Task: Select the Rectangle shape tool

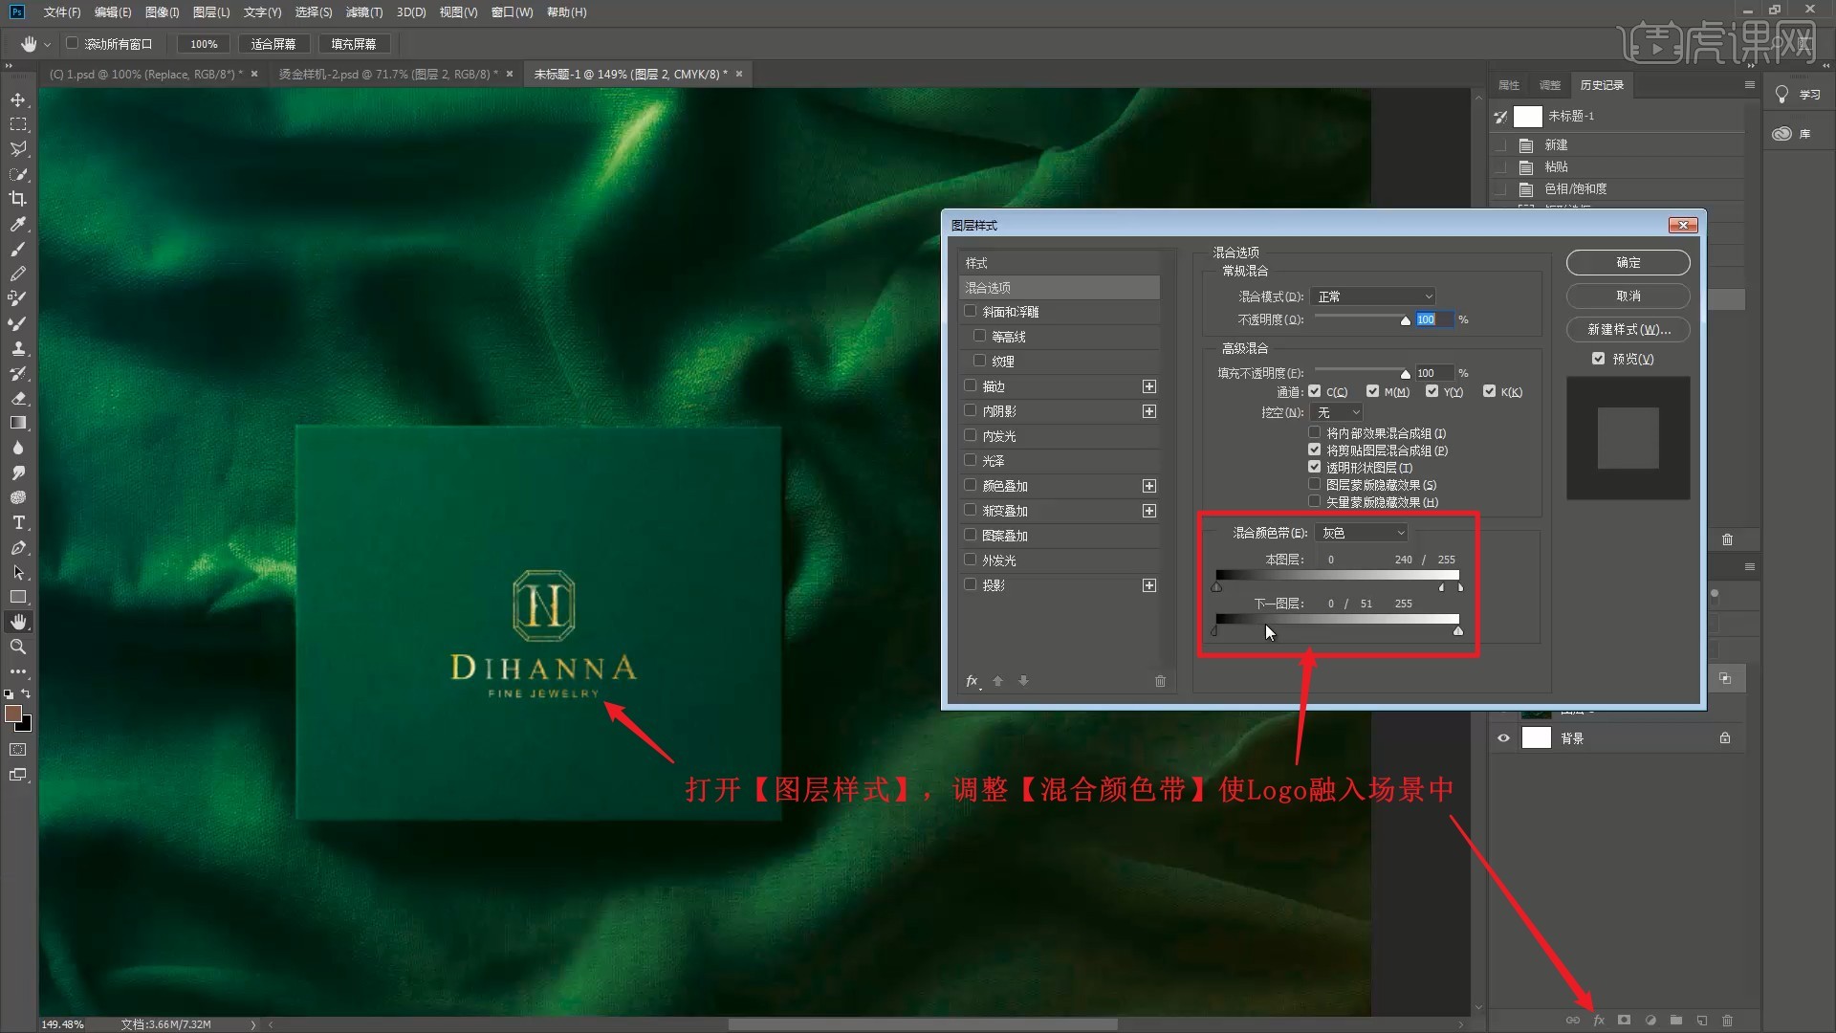Action: 18,597
